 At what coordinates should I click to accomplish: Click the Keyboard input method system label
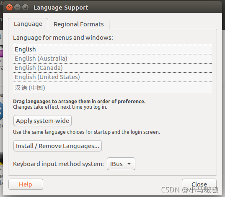58,164
